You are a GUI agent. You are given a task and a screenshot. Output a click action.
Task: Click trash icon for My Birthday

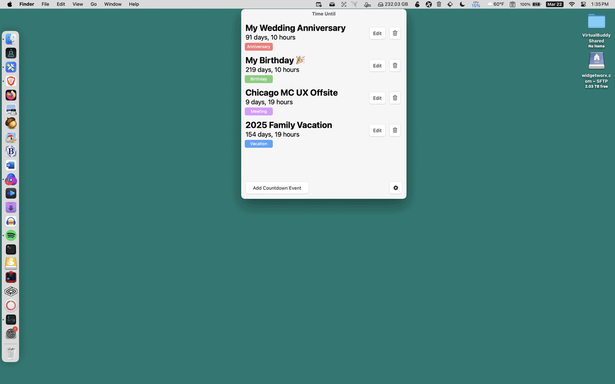[395, 66]
